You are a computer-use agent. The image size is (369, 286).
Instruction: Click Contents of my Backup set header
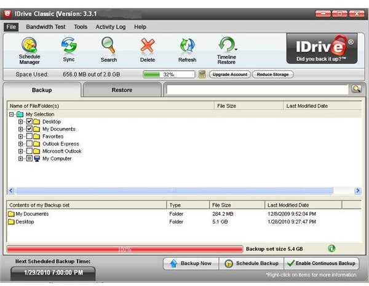tap(87, 205)
